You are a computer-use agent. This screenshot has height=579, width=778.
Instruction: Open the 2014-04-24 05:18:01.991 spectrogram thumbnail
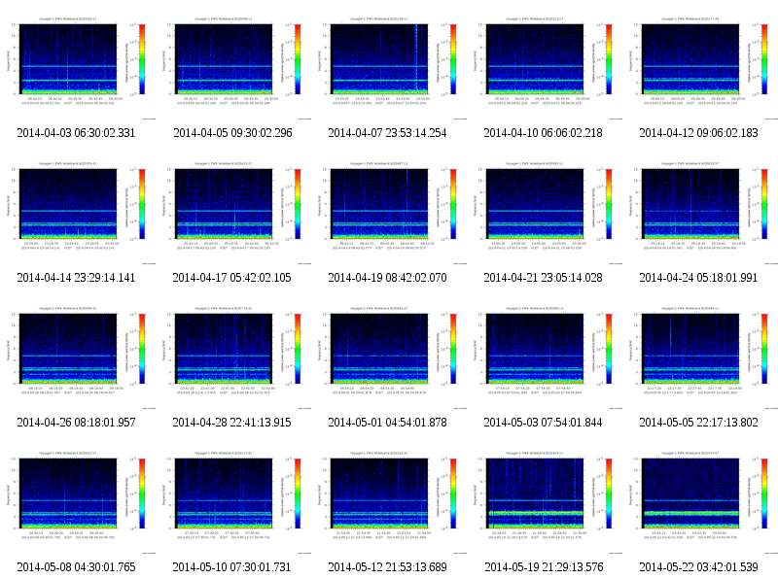(x=700, y=209)
